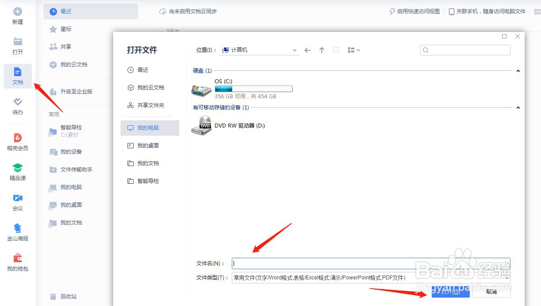541x306 pixels.
Task: Select the 打开 (Open) sidebar icon
Action: [x=17, y=46]
